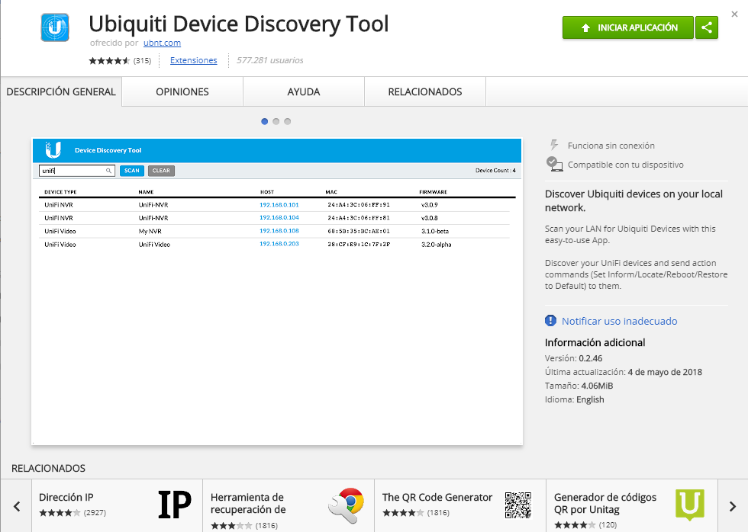Click the green share icon button
Screen dimensions: 748x532
pos(707,27)
